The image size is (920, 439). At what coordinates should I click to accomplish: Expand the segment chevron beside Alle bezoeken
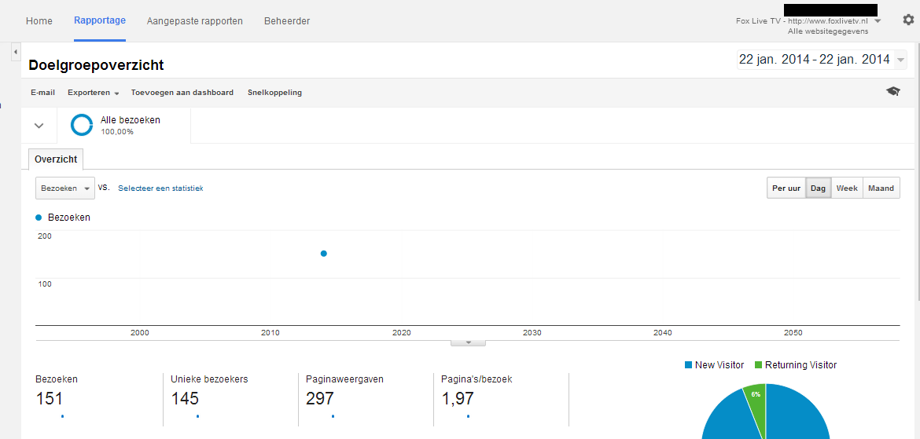(39, 126)
